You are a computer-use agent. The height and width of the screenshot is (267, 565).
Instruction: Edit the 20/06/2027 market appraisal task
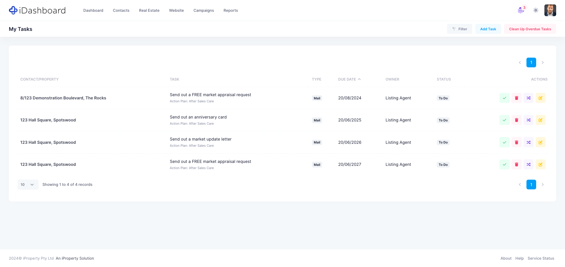pos(541,164)
